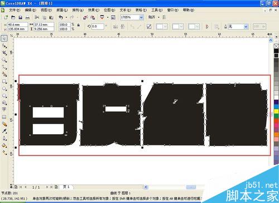Screen dimensions: 279x203
Task: Open the zoom level 1705% dropdown
Action: pos(141,17)
